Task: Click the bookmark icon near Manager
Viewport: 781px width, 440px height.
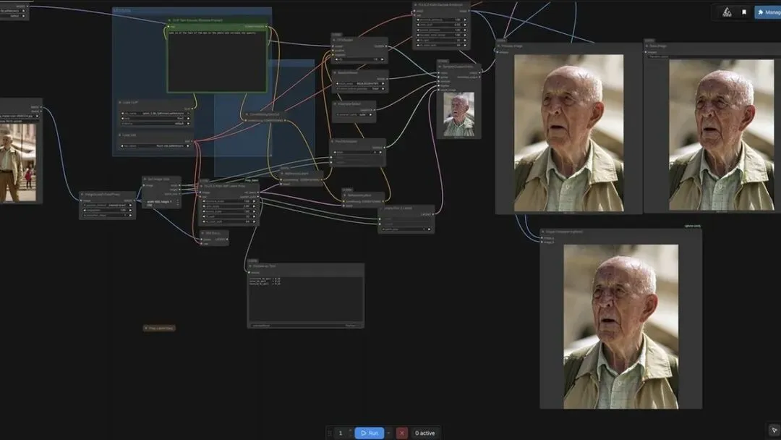Action: pos(744,12)
